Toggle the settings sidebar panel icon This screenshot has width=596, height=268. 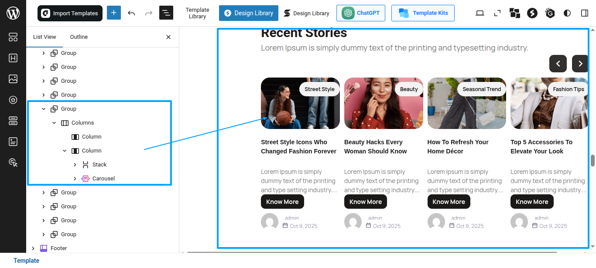(x=585, y=13)
